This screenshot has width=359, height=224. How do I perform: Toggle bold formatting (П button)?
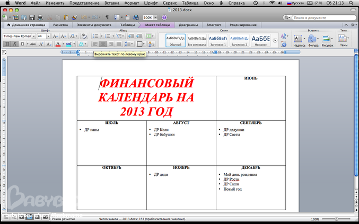coord(7,44)
